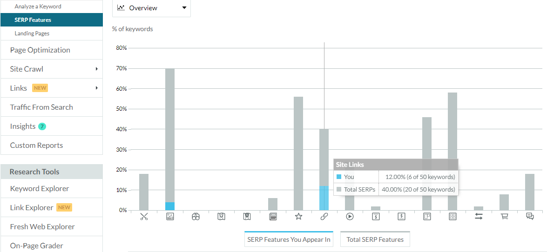Select the star reviews icon
Screen dimensions: 547x252
pyautogui.click(x=298, y=216)
